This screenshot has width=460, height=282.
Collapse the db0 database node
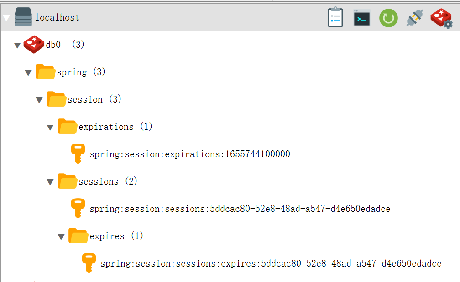tap(17, 46)
